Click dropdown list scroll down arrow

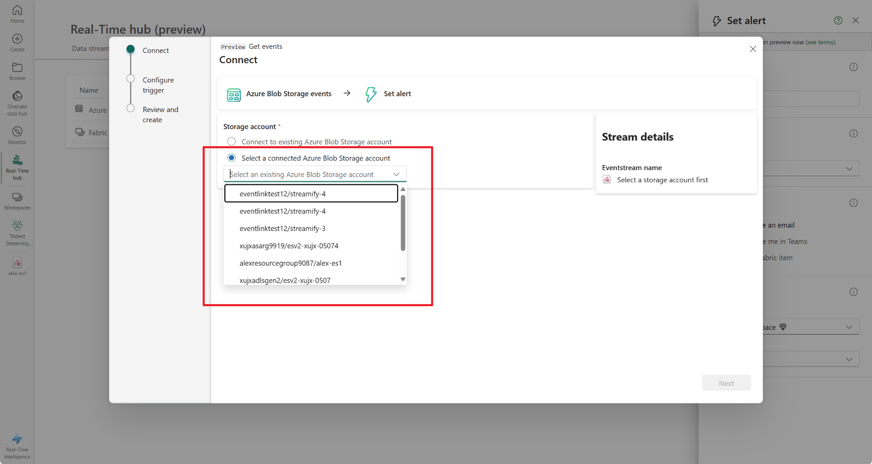[403, 279]
